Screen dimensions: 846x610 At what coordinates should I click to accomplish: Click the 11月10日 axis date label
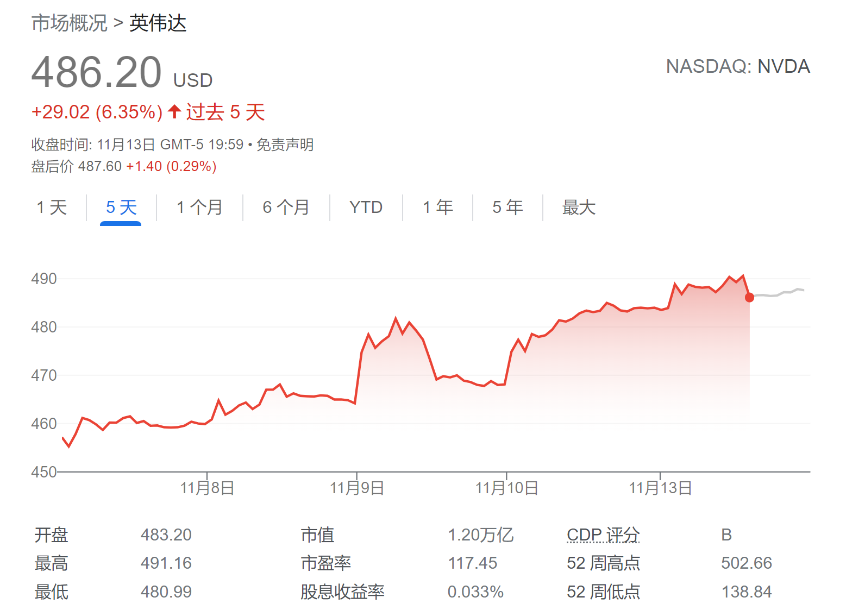506,488
